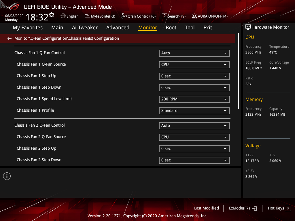
Task: Click the Hardware Monitor display icon
Action: pos(248,27)
